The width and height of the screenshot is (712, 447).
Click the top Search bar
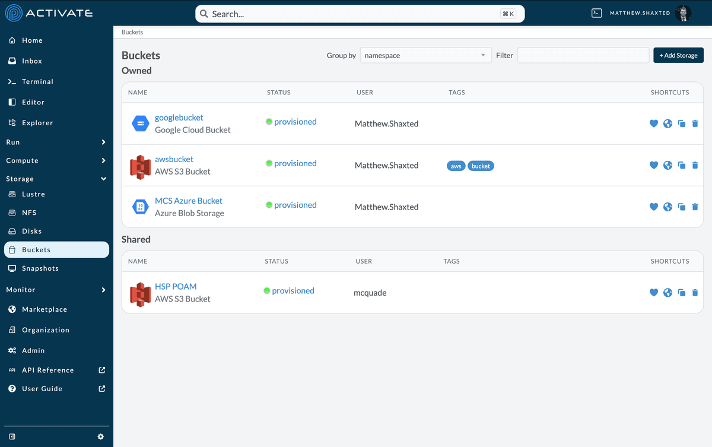[360, 14]
